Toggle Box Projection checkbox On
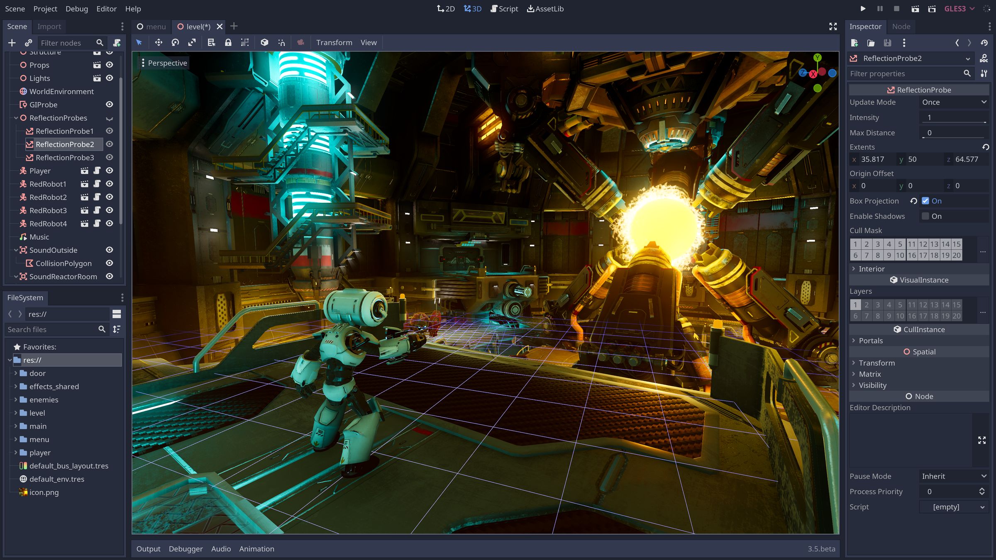This screenshot has width=996, height=560. [x=925, y=200]
